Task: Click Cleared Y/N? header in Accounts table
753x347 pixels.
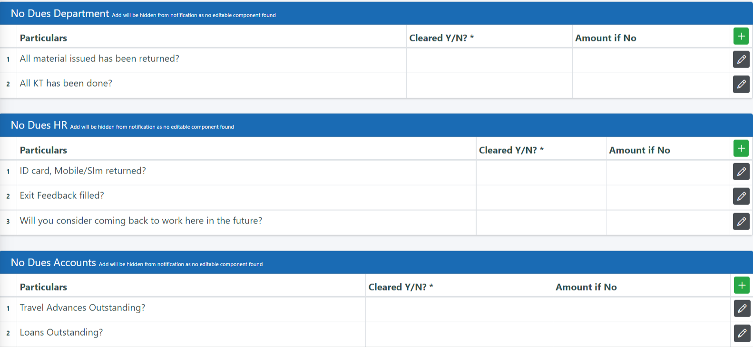Action: (401, 287)
